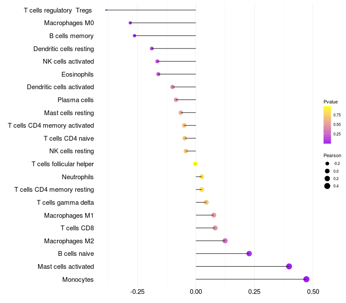Click the Macrophages M2 dot

(225, 241)
